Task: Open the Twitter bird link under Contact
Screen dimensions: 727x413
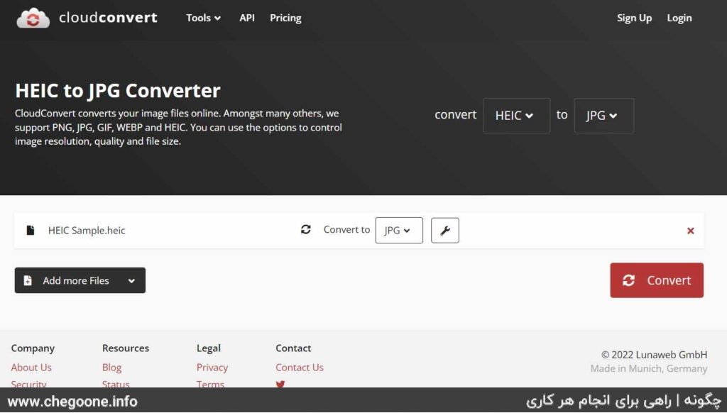Action: point(280,385)
